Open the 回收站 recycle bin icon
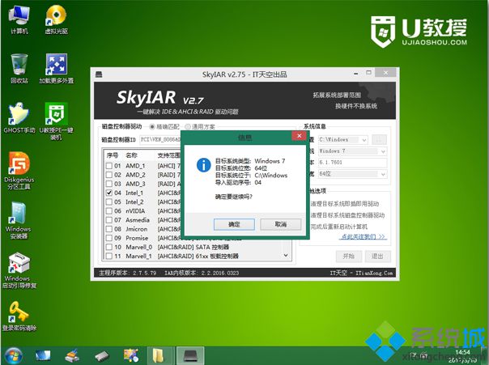The image size is (489, 365). [19, 69]
